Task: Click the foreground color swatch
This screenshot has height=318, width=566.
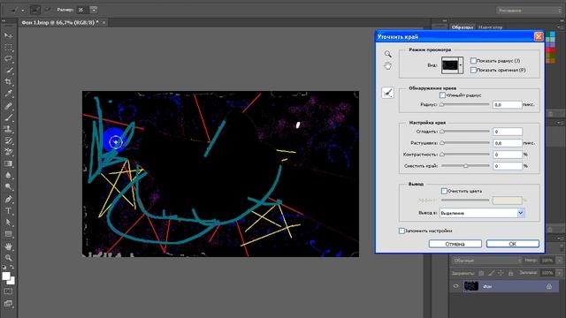Action: coord(6,276)
